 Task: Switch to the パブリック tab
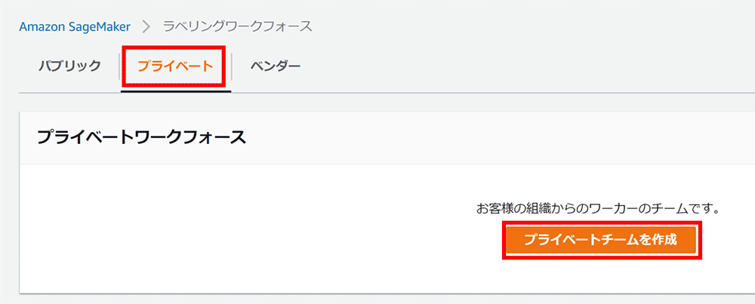point(69,66)
